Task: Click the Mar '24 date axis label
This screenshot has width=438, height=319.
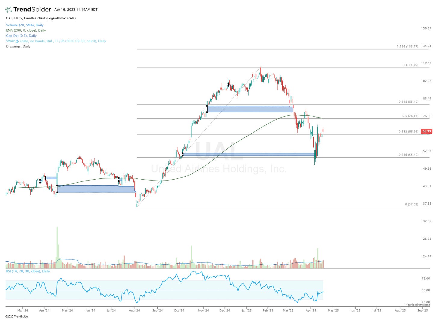Action: click(x=23, y=311)
